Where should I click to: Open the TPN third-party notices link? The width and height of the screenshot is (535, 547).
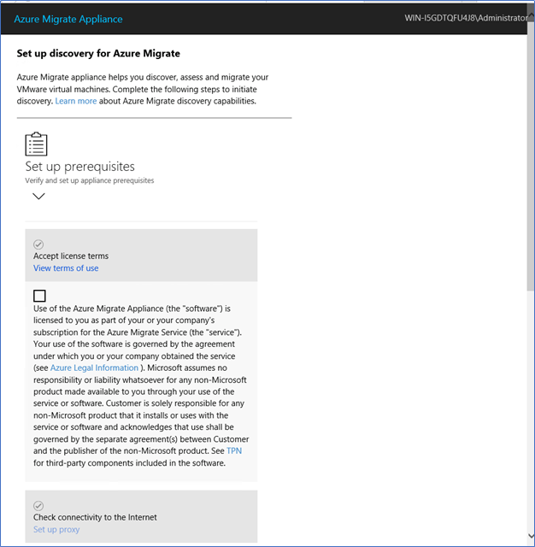pos(234,451)
